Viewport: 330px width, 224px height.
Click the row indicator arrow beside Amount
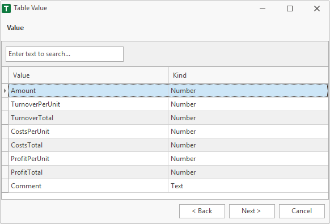(5, 91)
